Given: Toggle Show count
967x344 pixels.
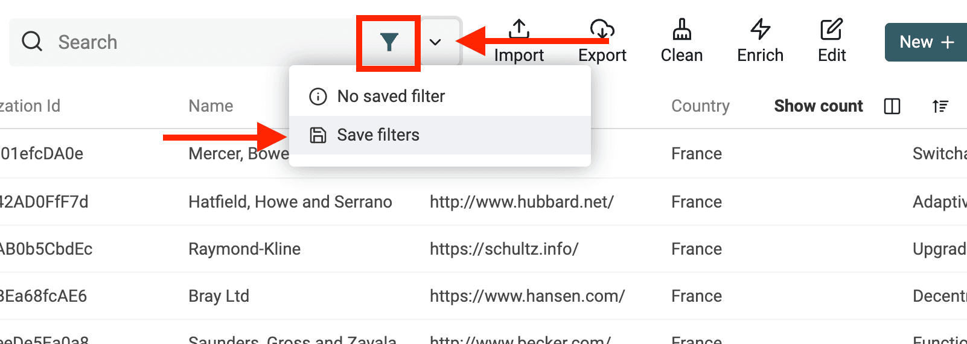Looking at the screenshot, I should 818,106.
